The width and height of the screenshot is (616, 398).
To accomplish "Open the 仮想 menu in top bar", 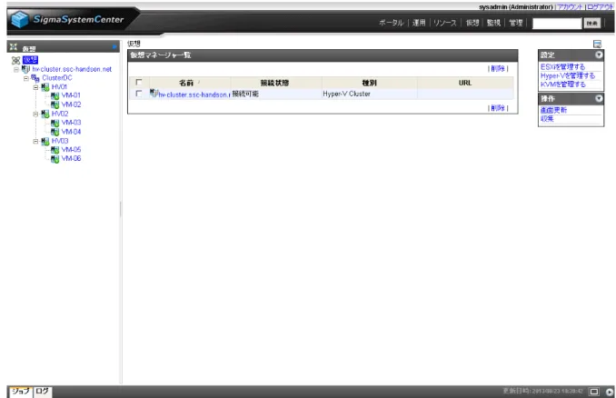I will tap(472, 23).
